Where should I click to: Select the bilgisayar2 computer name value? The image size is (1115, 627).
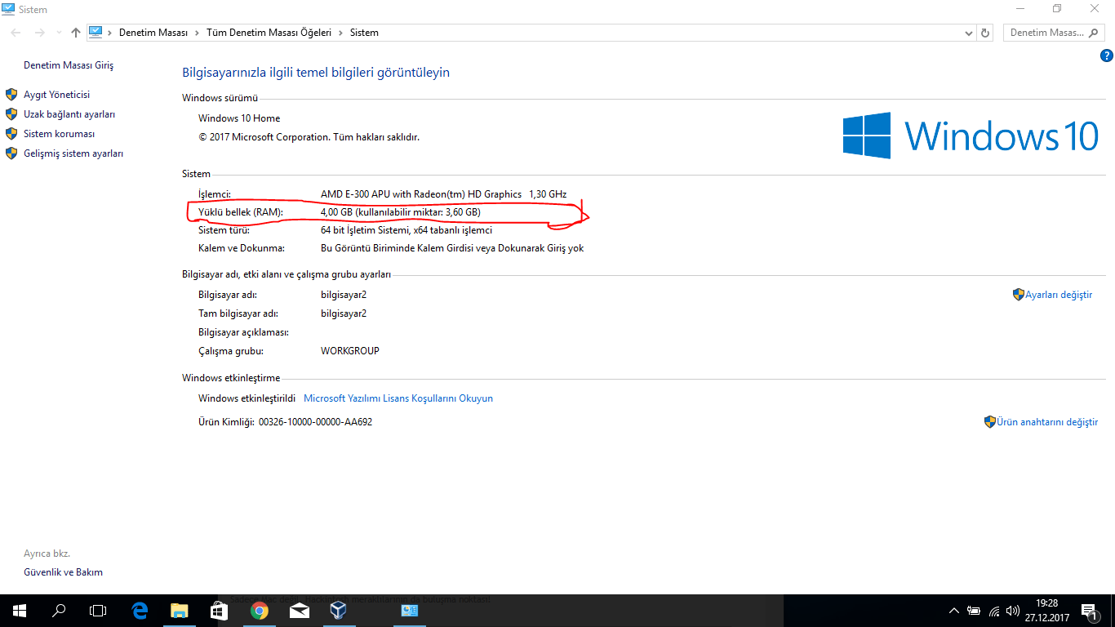(344, 295)
